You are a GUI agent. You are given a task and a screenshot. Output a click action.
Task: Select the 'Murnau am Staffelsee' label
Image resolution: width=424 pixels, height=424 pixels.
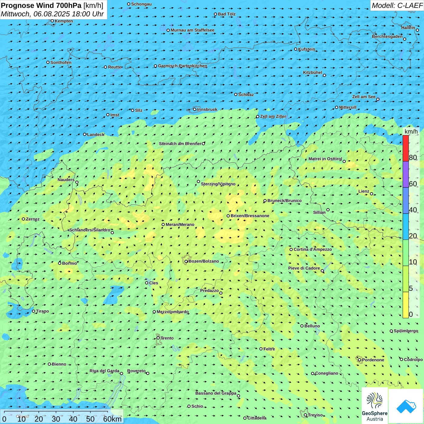[193, 30]
